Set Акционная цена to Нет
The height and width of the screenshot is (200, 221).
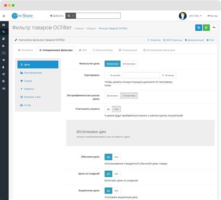tap(117, 191)
